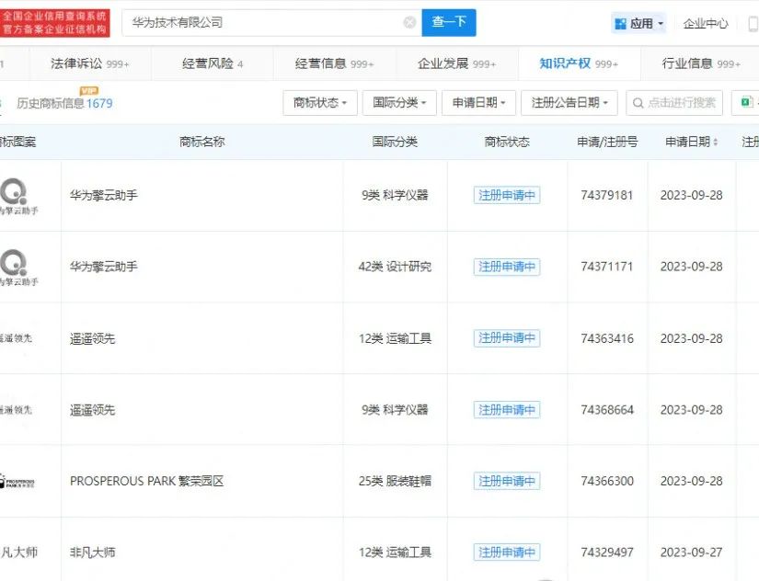Click 商标状态 column header
759x581 pixels.
pos(507,142)
